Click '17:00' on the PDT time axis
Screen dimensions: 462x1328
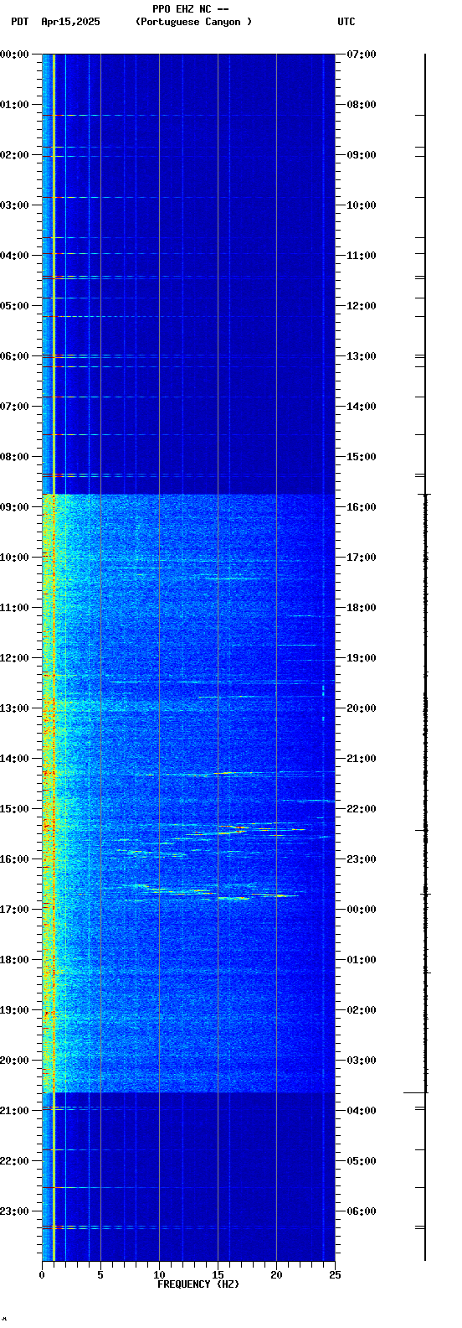[14, 910]
